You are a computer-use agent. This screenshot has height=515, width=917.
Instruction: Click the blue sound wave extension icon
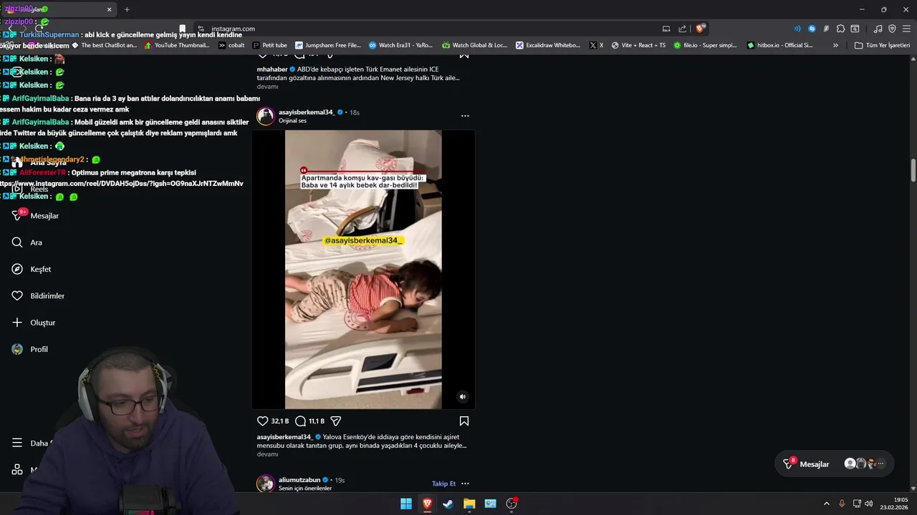797,29
